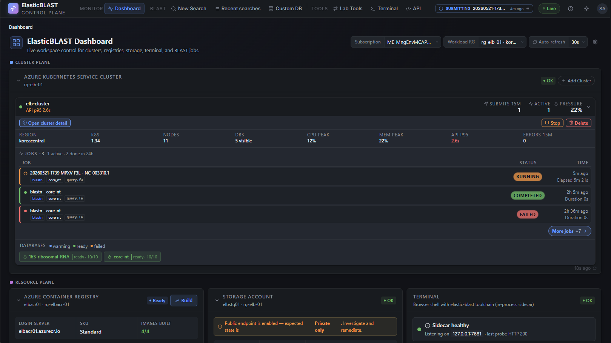
Task: Collapse the Azure Kubernetes Service Cluster section
Action: (x=18, y=80)
